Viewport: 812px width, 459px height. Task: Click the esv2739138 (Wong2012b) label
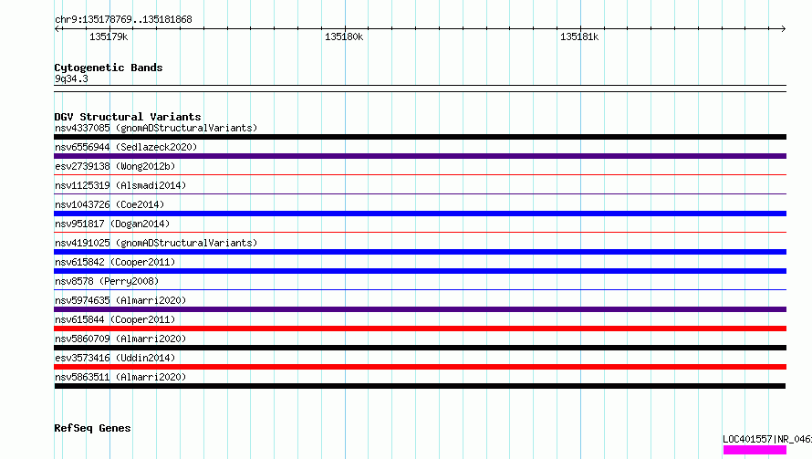click(x=115, y=166)
